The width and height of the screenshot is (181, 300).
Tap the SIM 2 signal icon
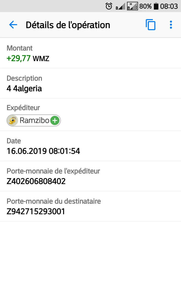pos(132,6)
